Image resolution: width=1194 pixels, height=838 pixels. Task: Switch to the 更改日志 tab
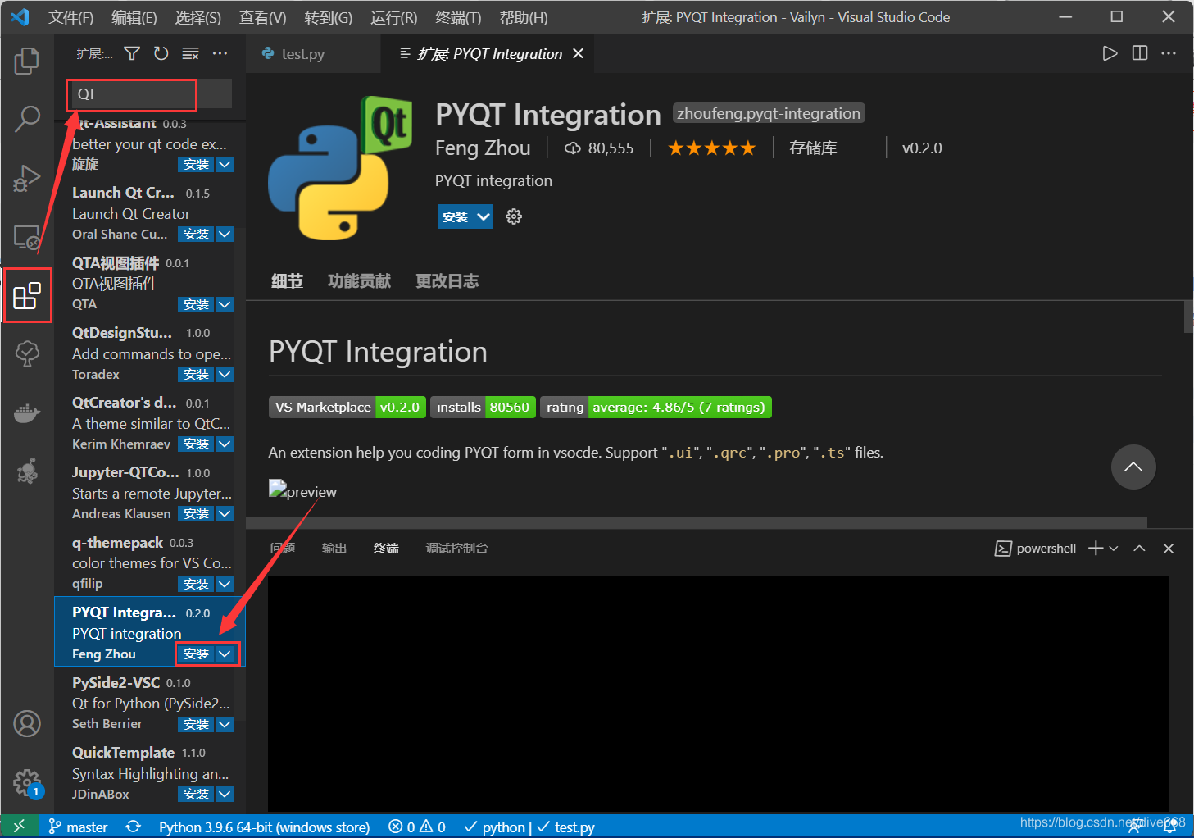447,280
